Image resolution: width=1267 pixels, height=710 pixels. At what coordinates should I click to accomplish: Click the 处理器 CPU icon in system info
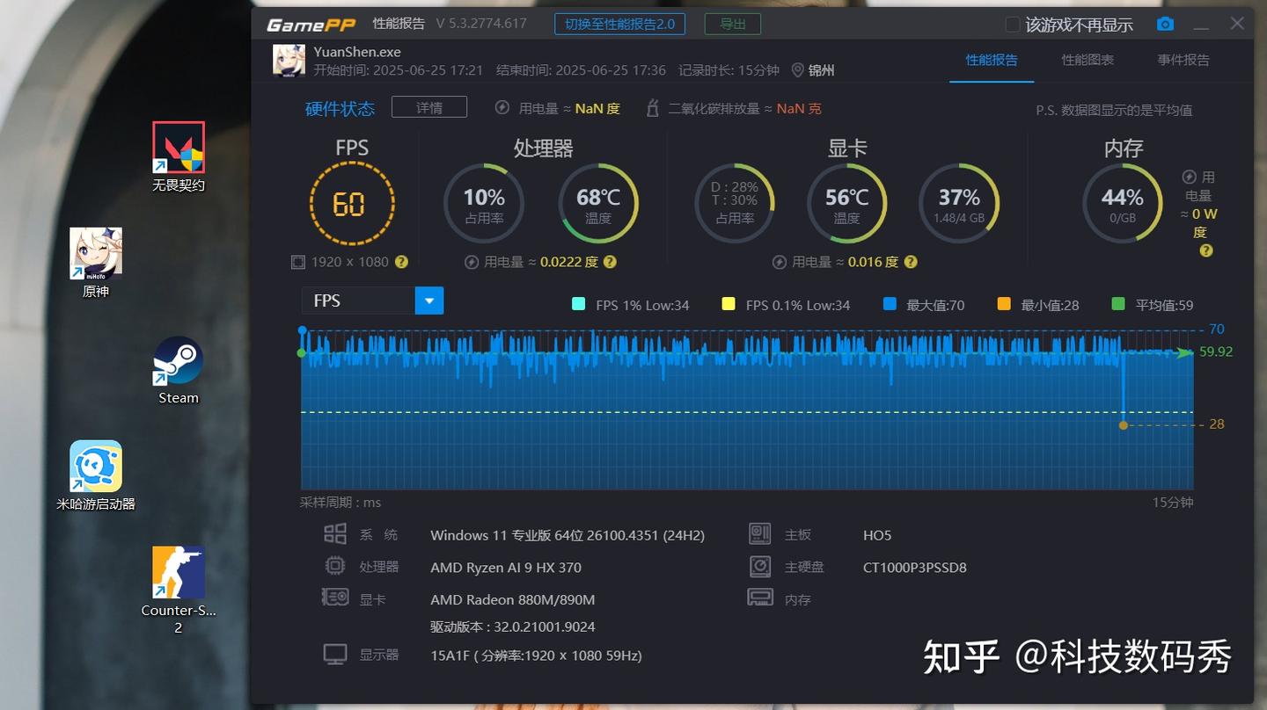tap(334, 566)
